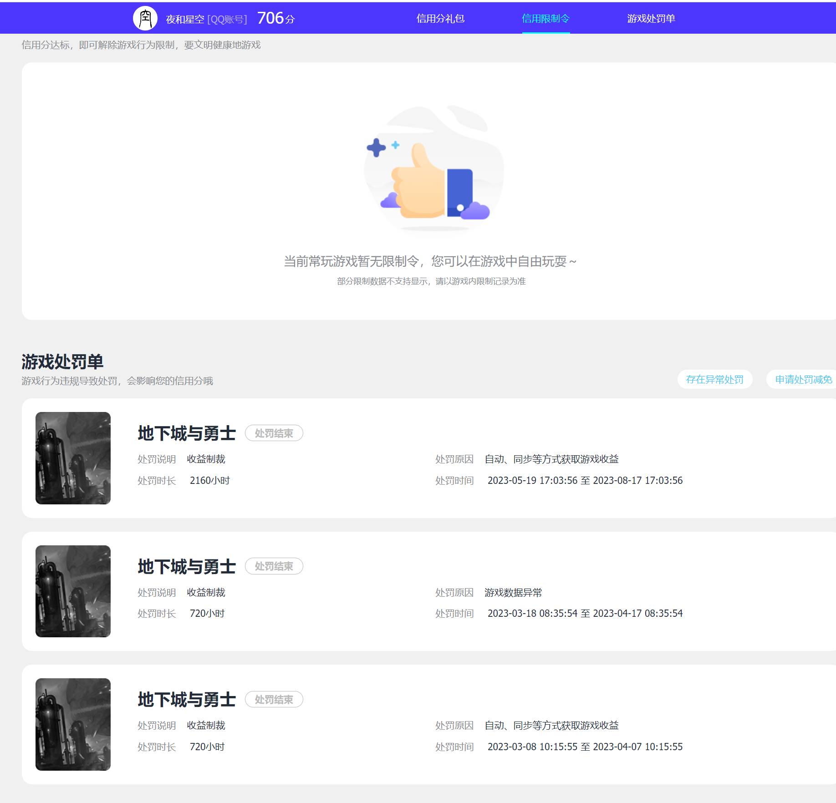Click the first 处罚结束 status badge
The image size is (836, 803).
[274, 434]
